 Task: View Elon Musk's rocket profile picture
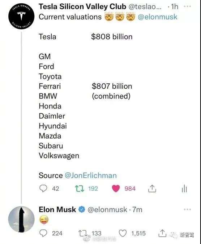21,219
